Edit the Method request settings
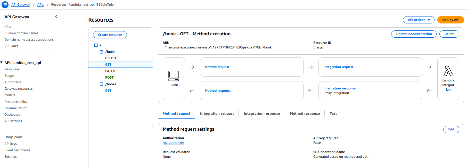The height and width of the screenshot is (167, 467). (451, 129)
